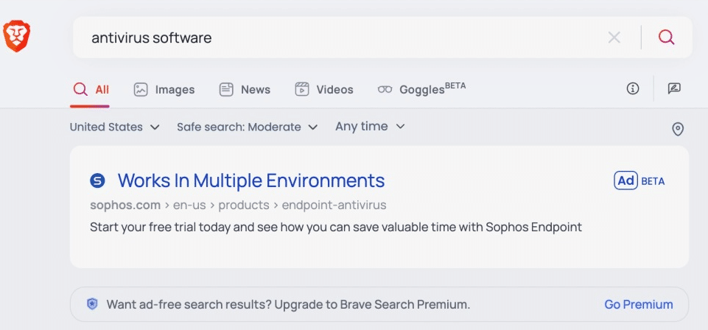Clear the search query with the X icon
This screenshot has height=330, width=708.
tap(614, 38)
